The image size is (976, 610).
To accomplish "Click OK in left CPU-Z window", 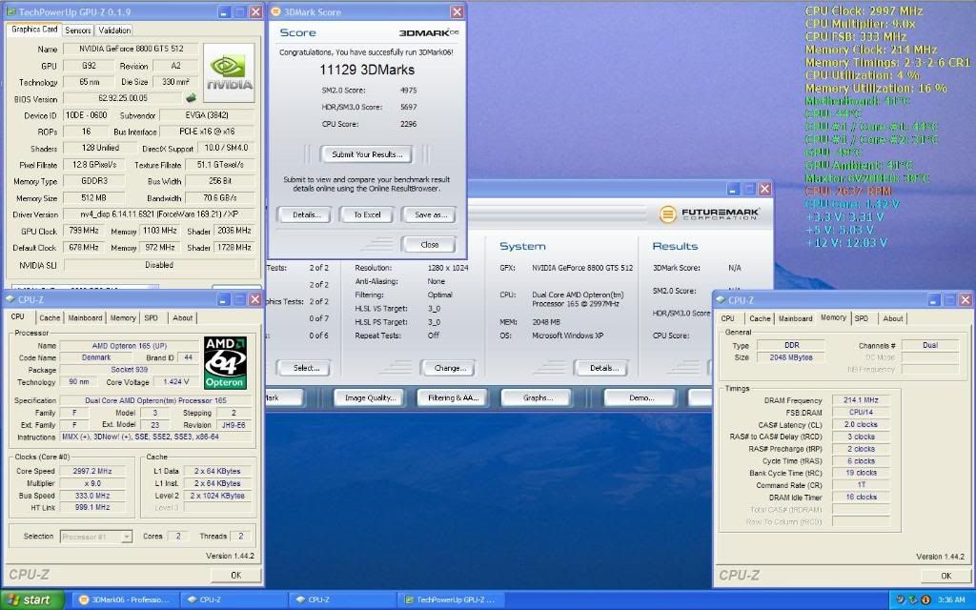I will (x=236, y=575).
